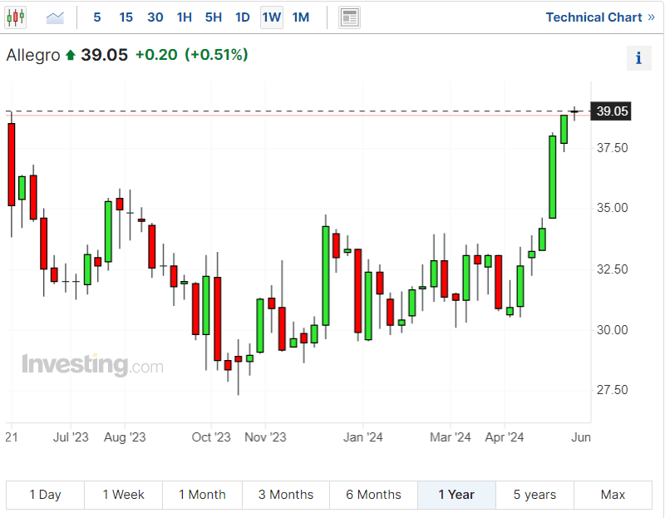The width and height of the screenshot is (665, 518).
Task: Click the chart panel icon beside 1M
Action: [x=349, y=17]
